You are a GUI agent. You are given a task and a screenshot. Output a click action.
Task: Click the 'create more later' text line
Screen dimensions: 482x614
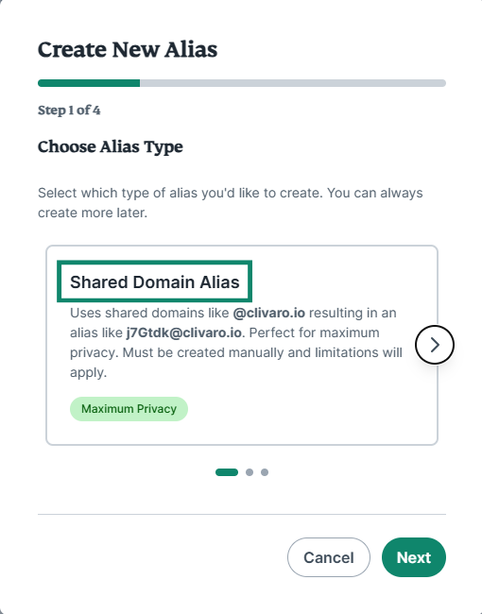[x=93, y=213]
